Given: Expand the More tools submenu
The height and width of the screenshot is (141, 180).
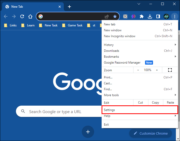Looking at the screenshot, I should (140, 95).
